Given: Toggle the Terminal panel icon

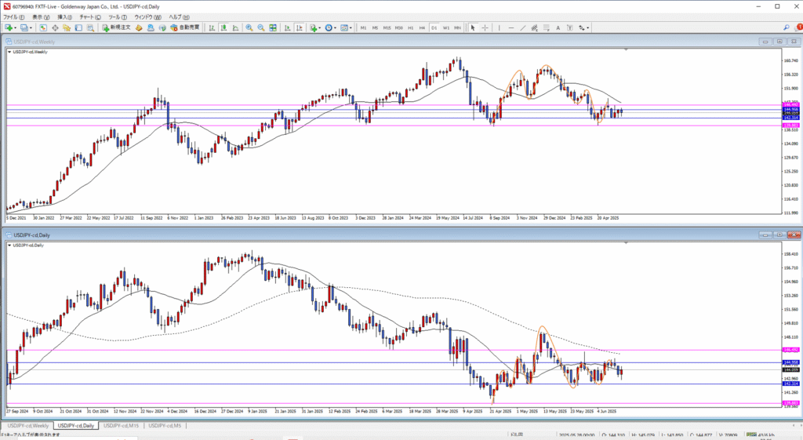Looking at the screenshot, I should click(78, 27).
